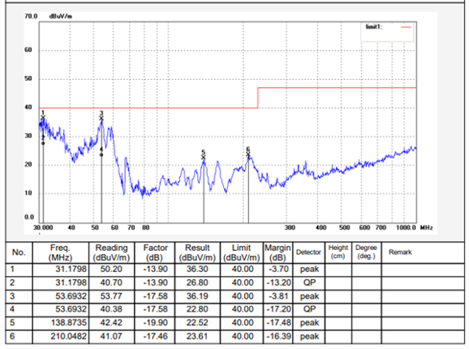Select the Factor (dB) column header
The height and width of the screenshot is (349, 469).
[x=155, y=253]
